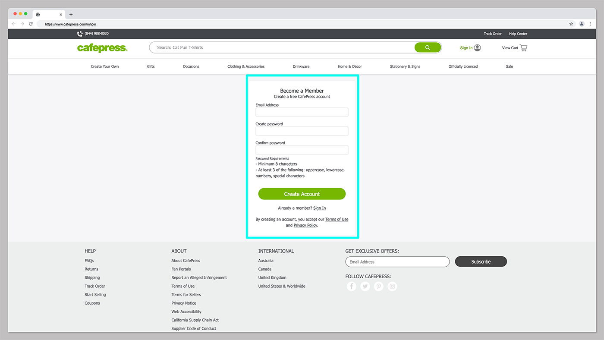
Task: Click the Email Address field in signup form
Action: [302, 112]
